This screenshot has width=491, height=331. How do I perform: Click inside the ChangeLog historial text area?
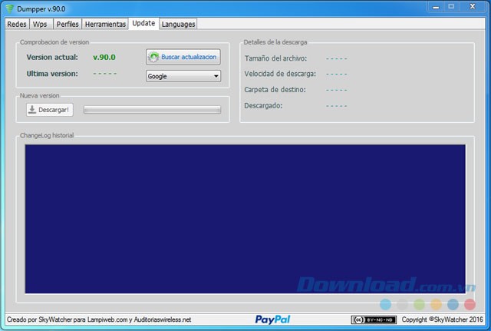point(245,218)
